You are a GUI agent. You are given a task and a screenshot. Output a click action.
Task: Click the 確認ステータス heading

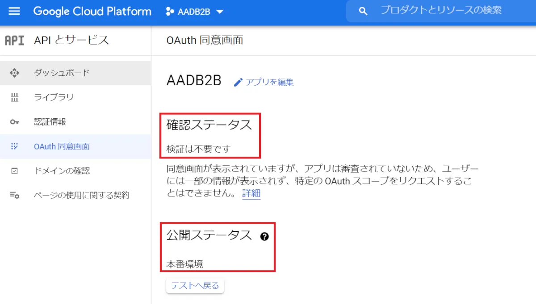(x=209, y=125)
